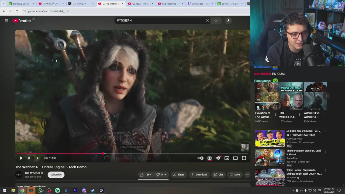The height and width of the screenshot is (194, 345).
Task: Switch to Home / X tab
Action: [x=81, y=4]
